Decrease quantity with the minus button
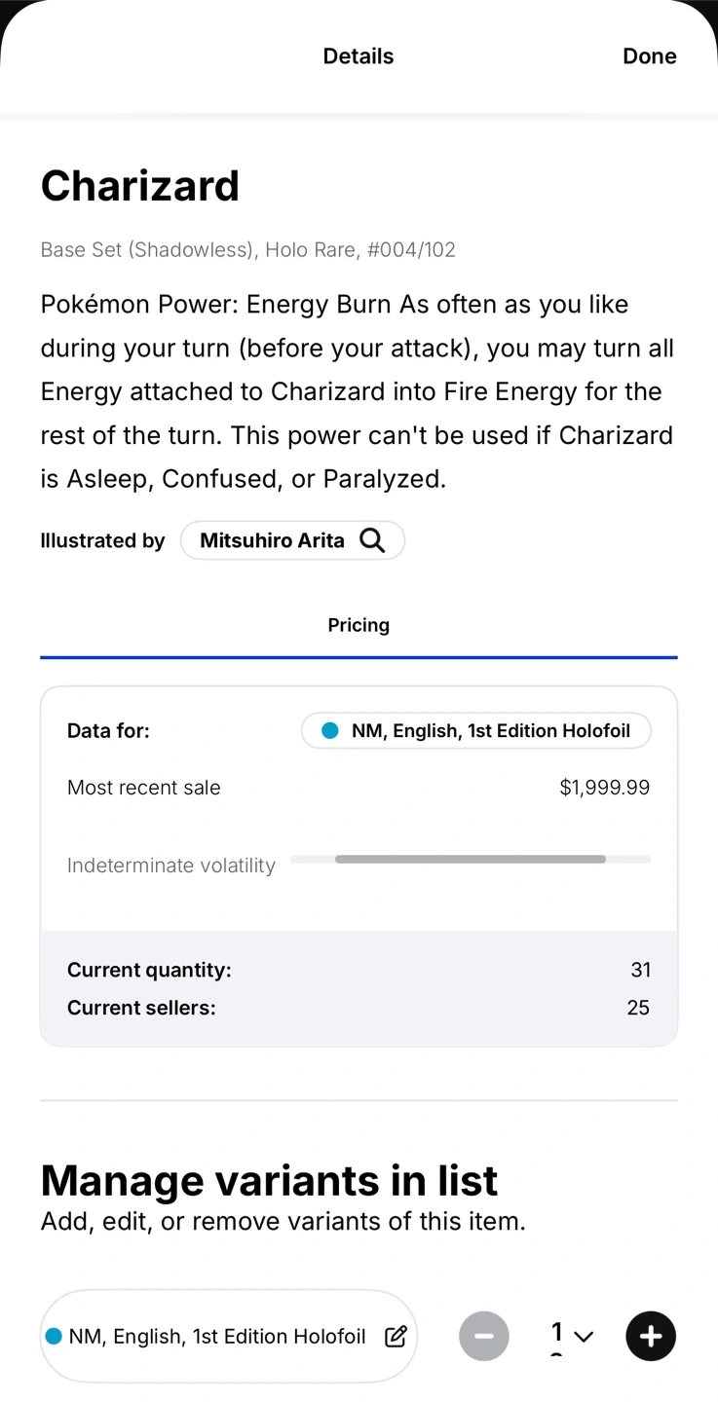This screenshot has height=1402, width=718. pos(484,1336)
